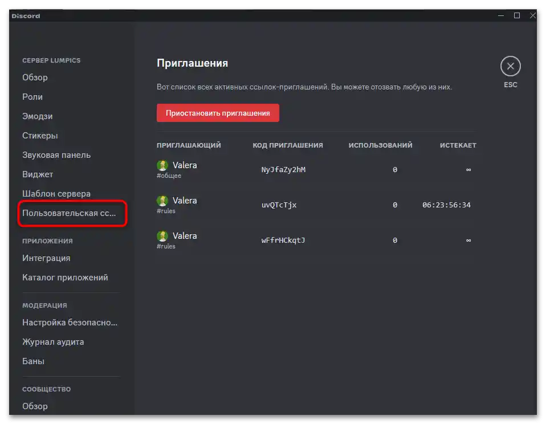Screen dimensions: 546x424
Task: Click the Discord logo in title bar
Action: [26, 15]
